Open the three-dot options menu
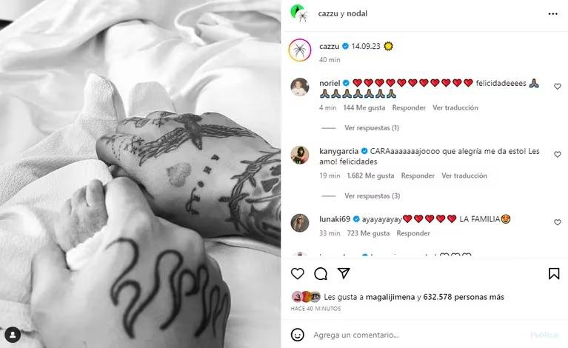Viewport: 568px width, 348px height. (x=552, y=14)
